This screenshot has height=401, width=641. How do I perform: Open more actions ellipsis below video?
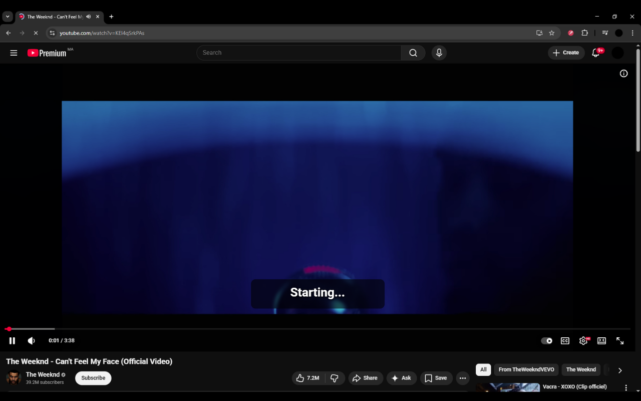pyautogui.click(x=463, y=378)
